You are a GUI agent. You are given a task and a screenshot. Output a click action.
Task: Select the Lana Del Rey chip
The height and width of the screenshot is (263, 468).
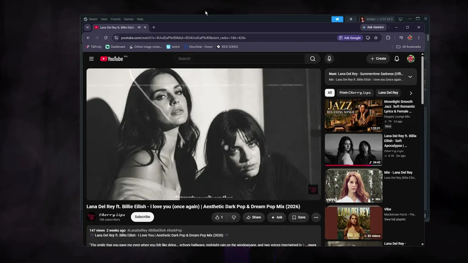pyautogui.click(x=388, y=93)
